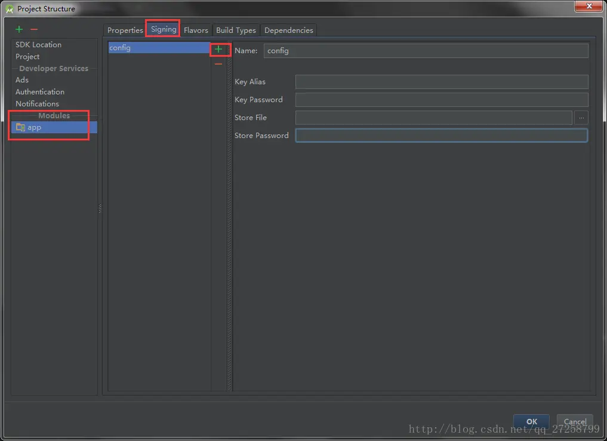
Task: Select the config signing entry
Action: click(159, 48)
